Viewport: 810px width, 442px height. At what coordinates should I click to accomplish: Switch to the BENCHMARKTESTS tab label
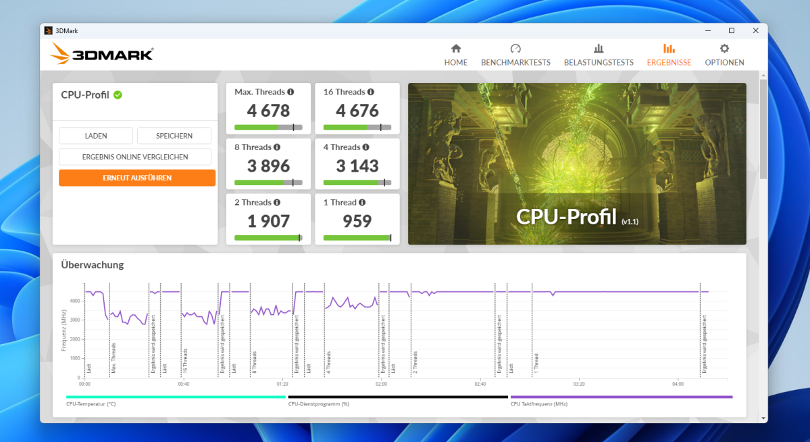click(x=515, y=63)
